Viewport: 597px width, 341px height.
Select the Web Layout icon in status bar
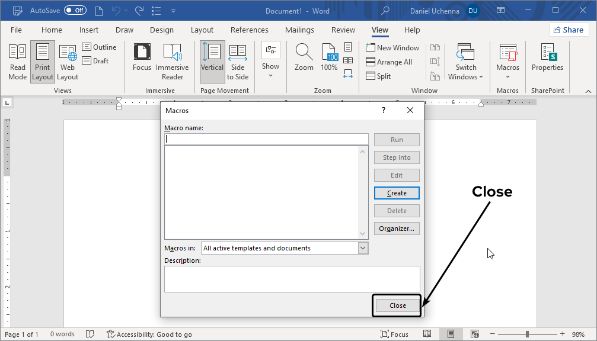pyautogui.click(x=474, y=334)
